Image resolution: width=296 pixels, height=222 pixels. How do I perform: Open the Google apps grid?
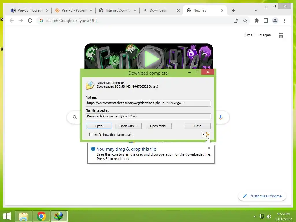click(x=281, y=35)
